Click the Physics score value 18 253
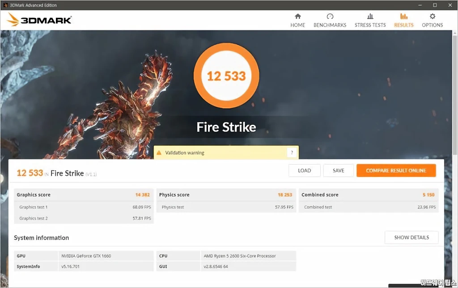This screenshot has width=458, height=288. [285, 195]
